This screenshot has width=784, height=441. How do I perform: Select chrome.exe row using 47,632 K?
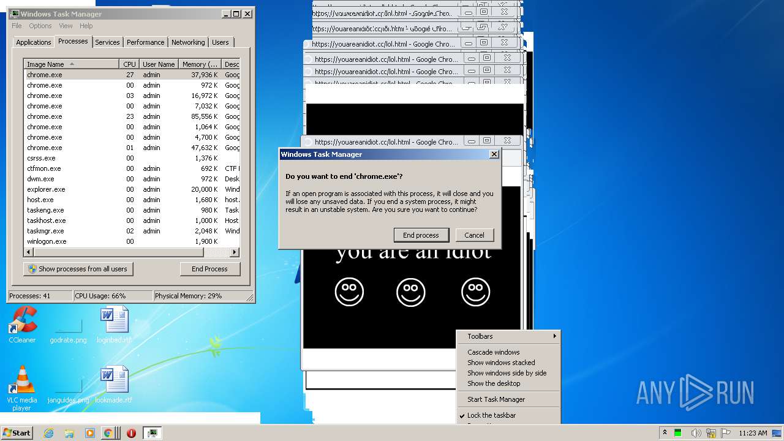click(x=132, y=148)
